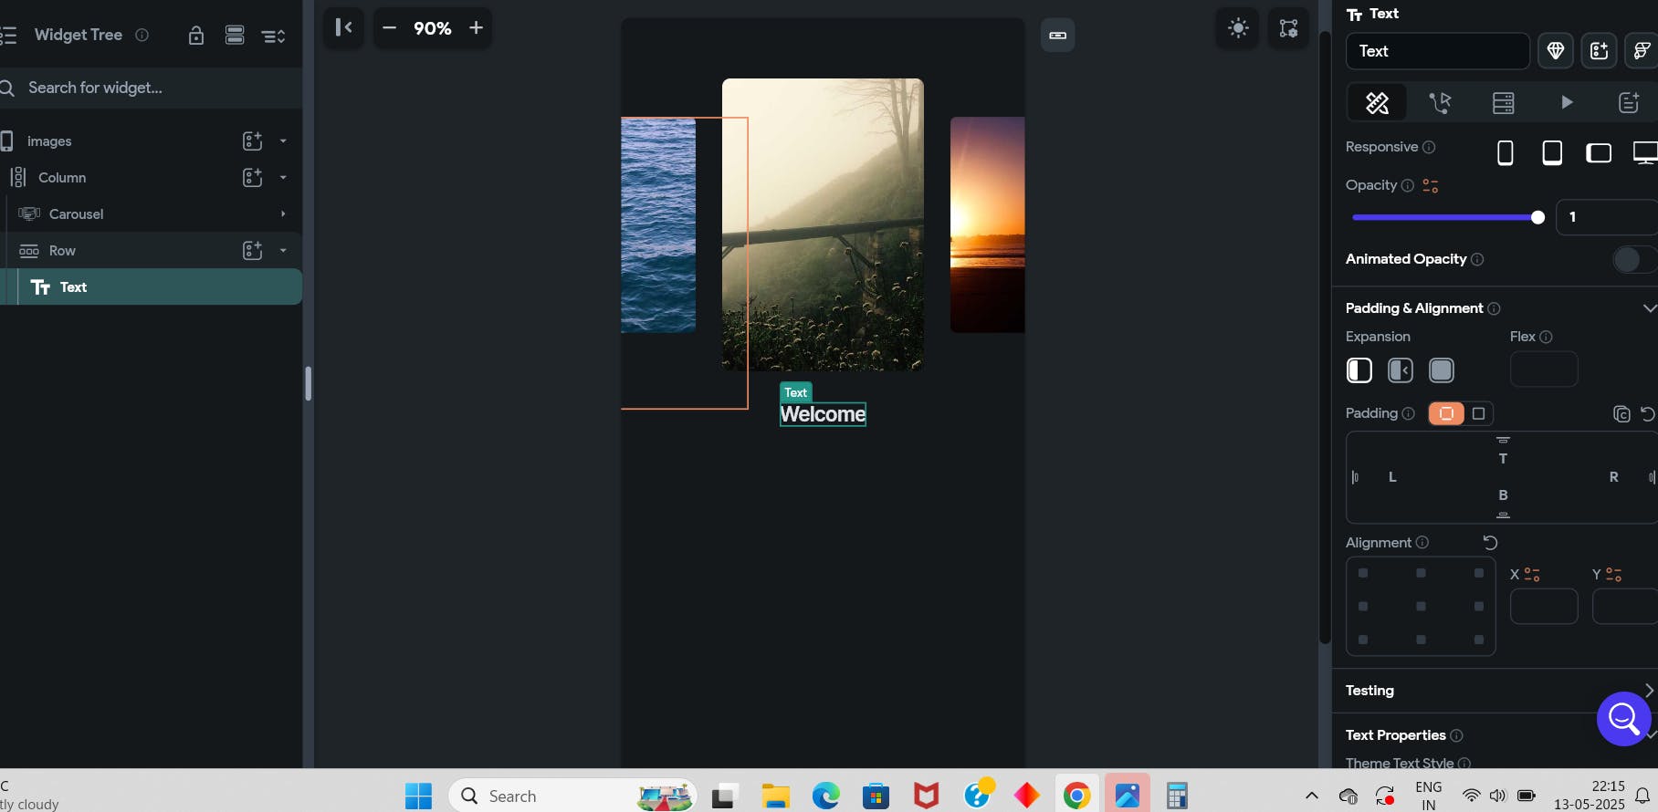Screen dimensions: 1658x812
Task: Add a widget to the Column
Action: coord(252,177)
